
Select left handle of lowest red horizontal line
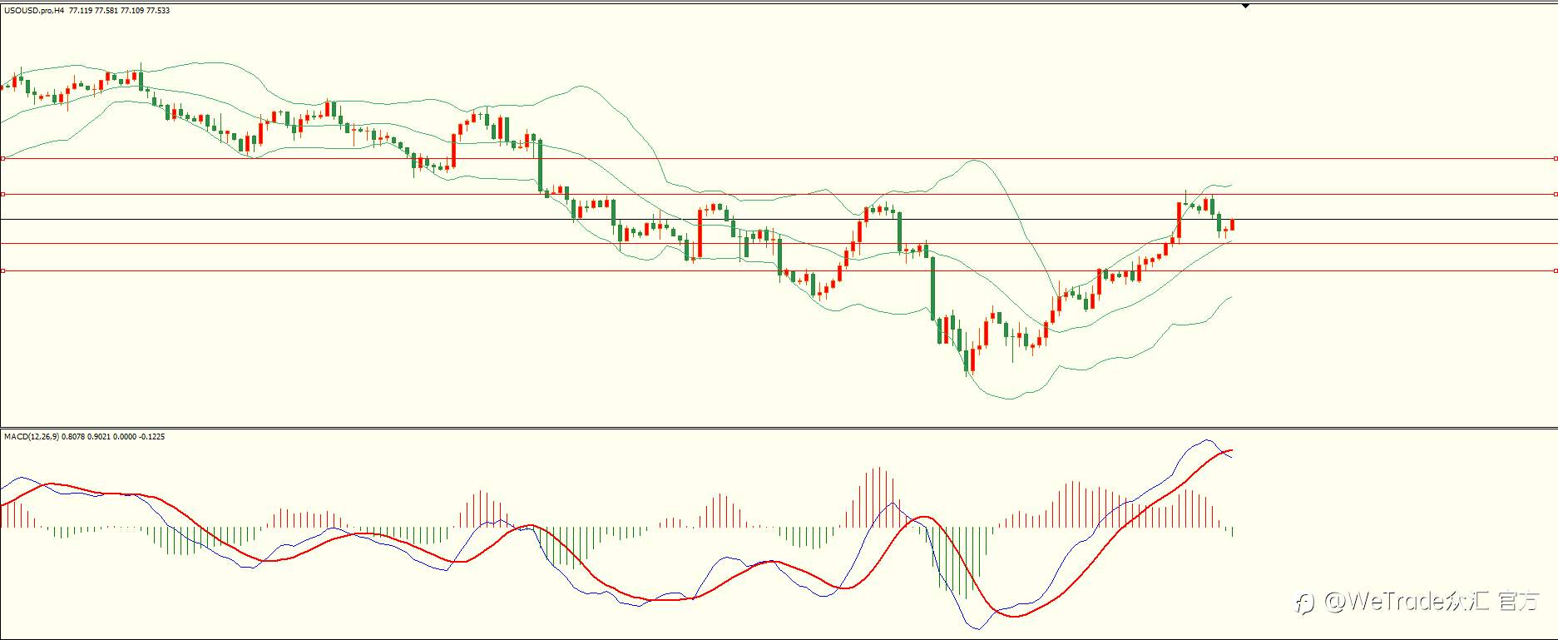(2, 270)
